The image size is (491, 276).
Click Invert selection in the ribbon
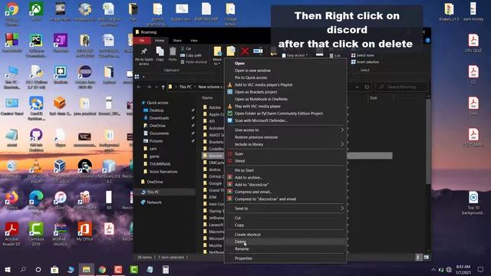click(x=365, y=62)
